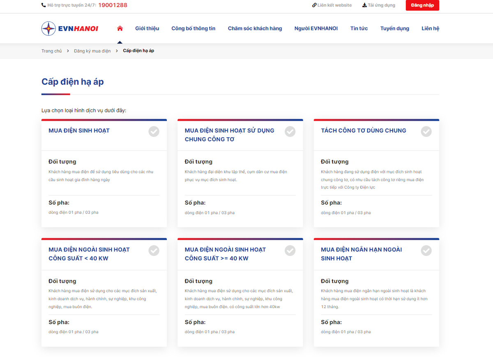Viewport: 493px width, 357px height.
Task: Mark the MUA ĐIỆN NGẮN HẠN NGOÀI SINH HOẠT checkmark
Action: coord(426,251)
